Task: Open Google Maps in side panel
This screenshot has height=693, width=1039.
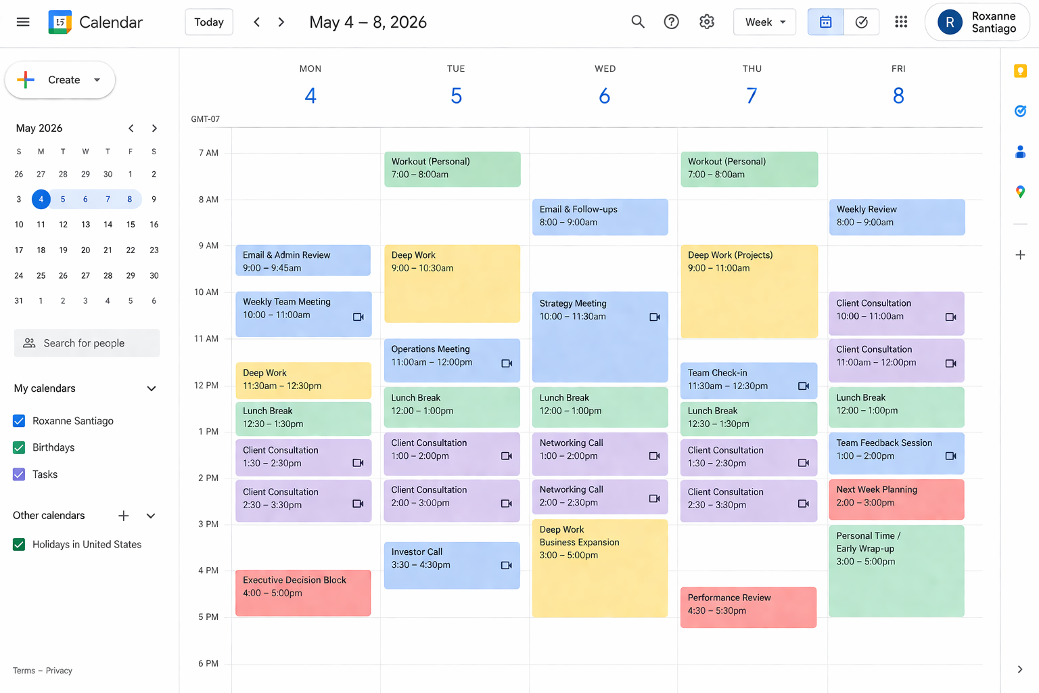Action: coord(1020,192)
